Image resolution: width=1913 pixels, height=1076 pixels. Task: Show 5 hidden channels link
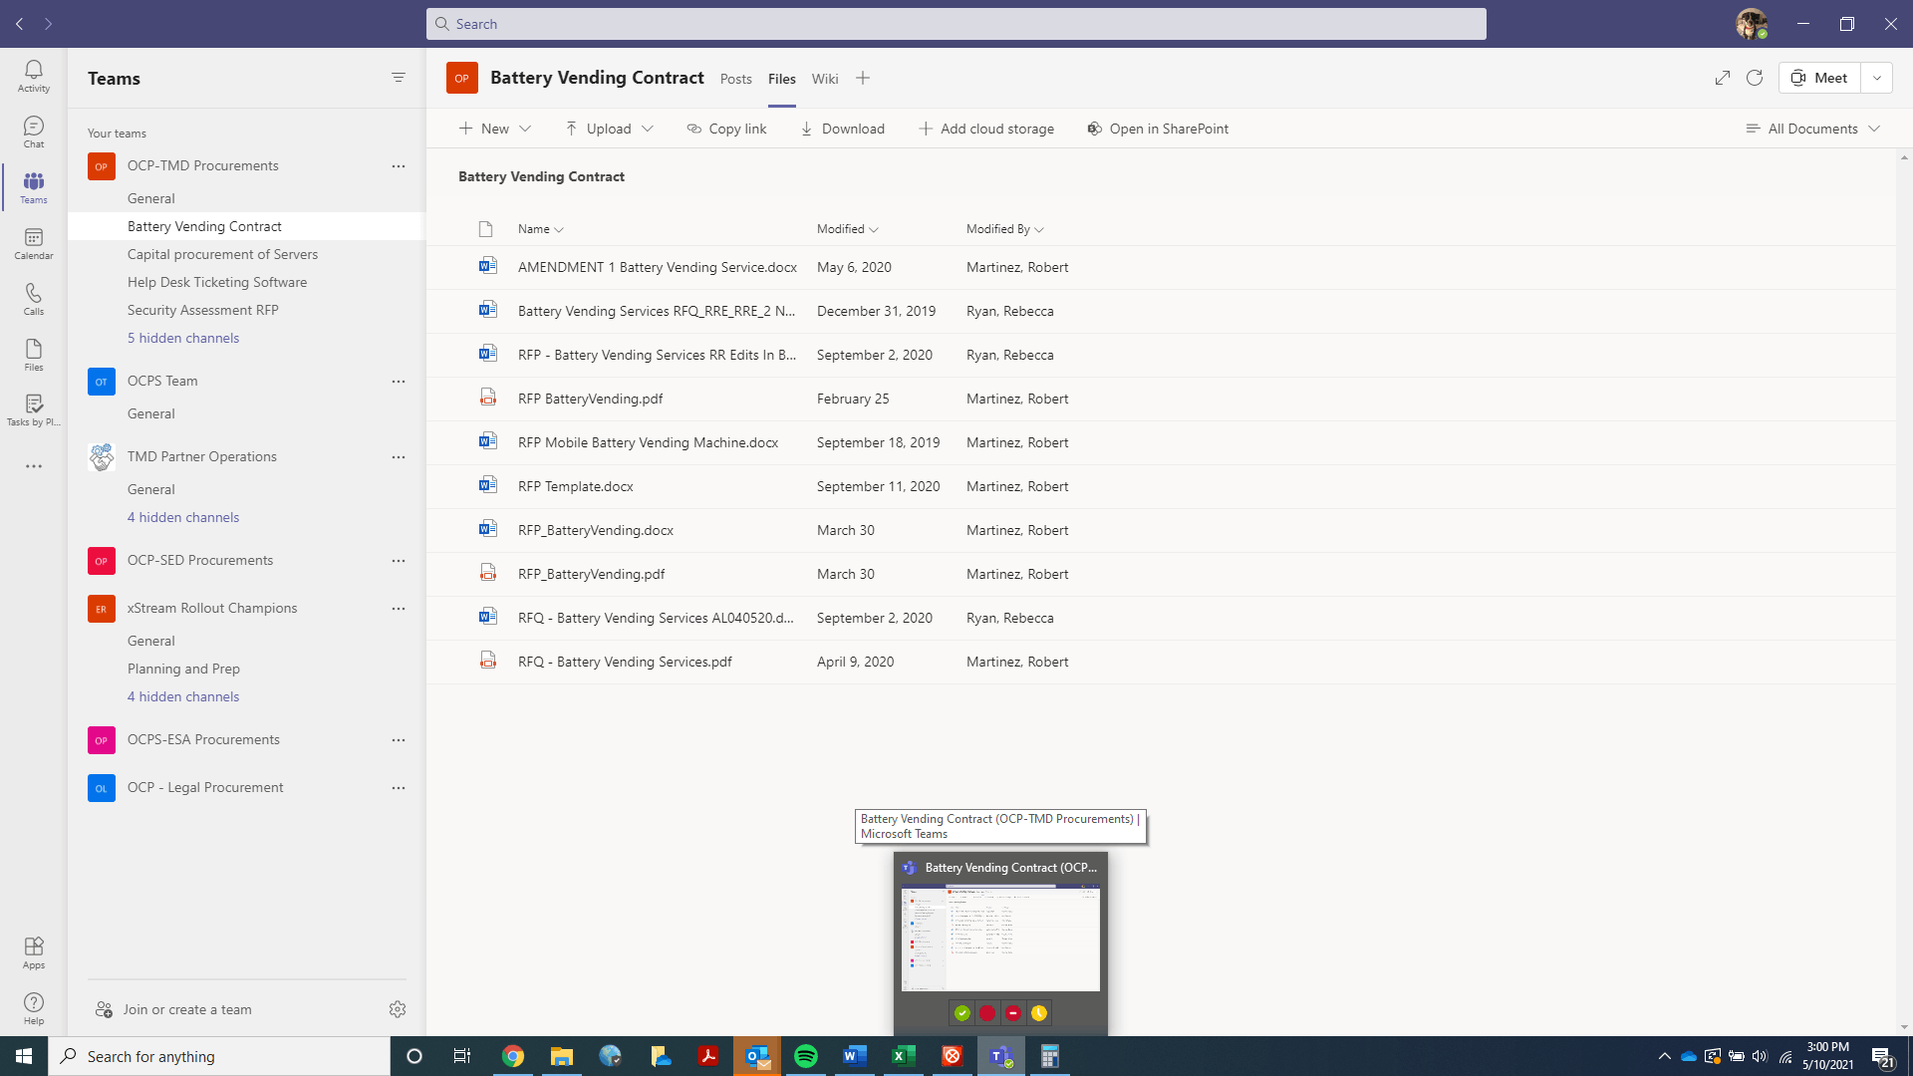[x=183, y=338]
